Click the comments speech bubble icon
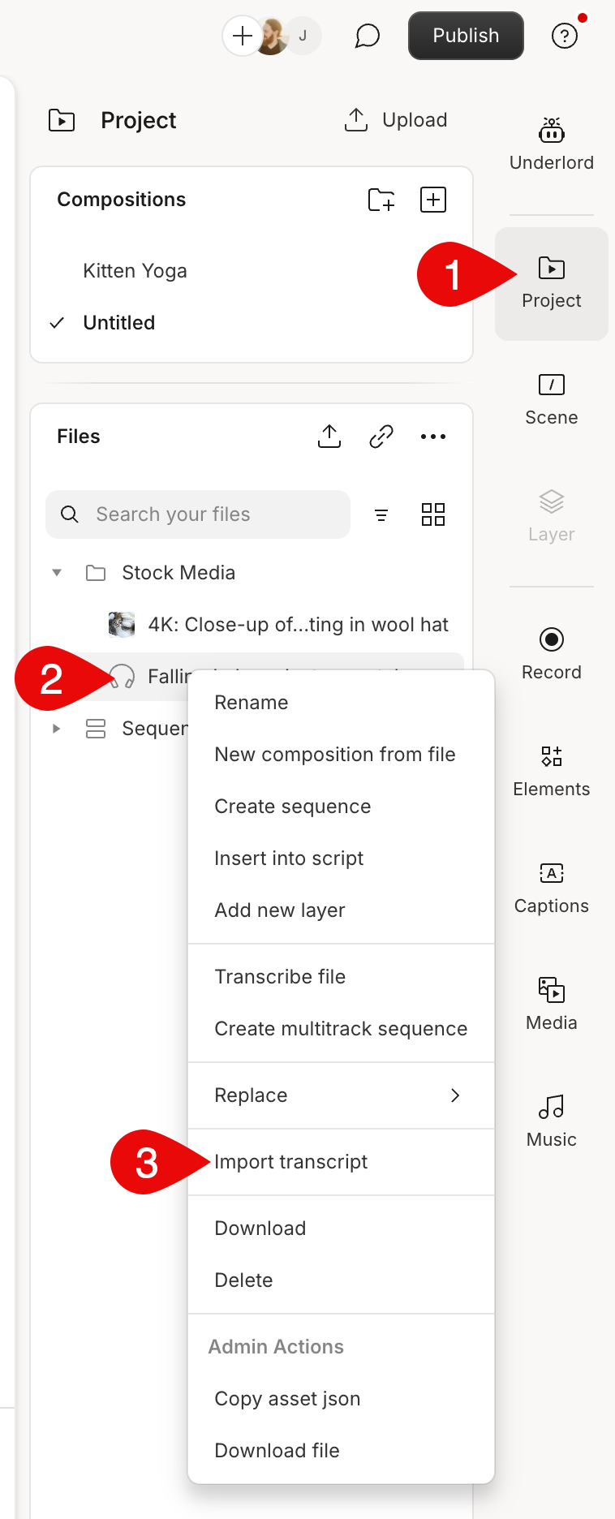This screenshot has height=1519, width=615. click(x=367, y=36)
